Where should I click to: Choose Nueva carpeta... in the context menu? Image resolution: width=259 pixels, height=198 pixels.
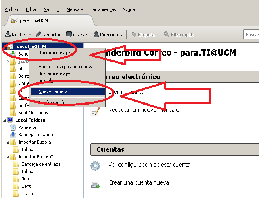[x=67, y=91]
